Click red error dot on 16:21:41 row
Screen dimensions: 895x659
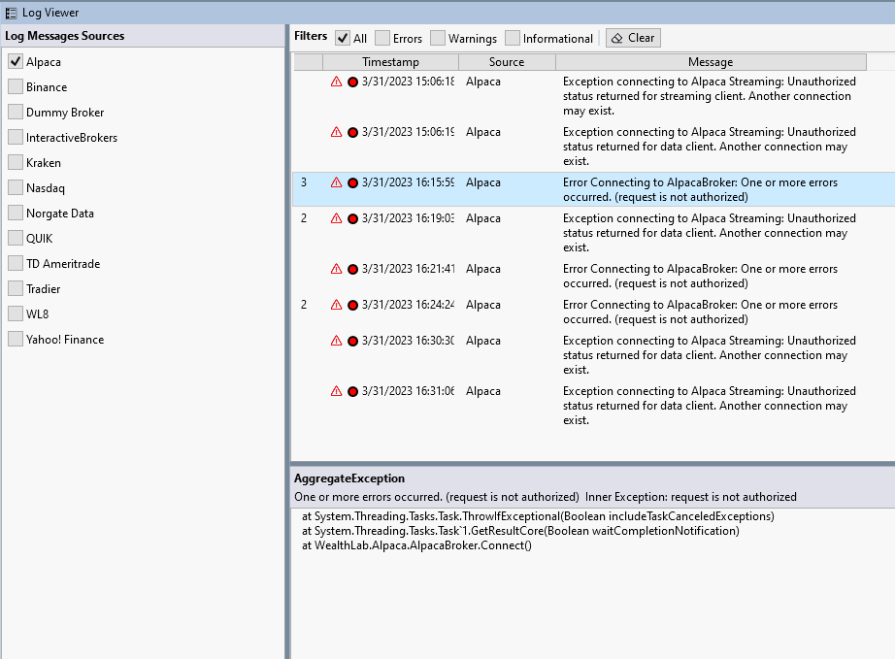pos(352,269)
